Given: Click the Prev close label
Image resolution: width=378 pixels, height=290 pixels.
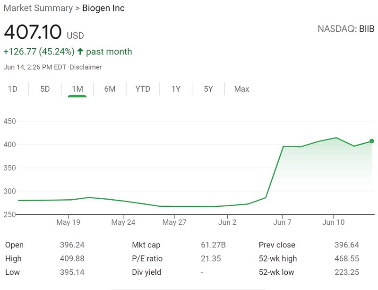Looking at the screenshot, I should (x=277, y=245).
